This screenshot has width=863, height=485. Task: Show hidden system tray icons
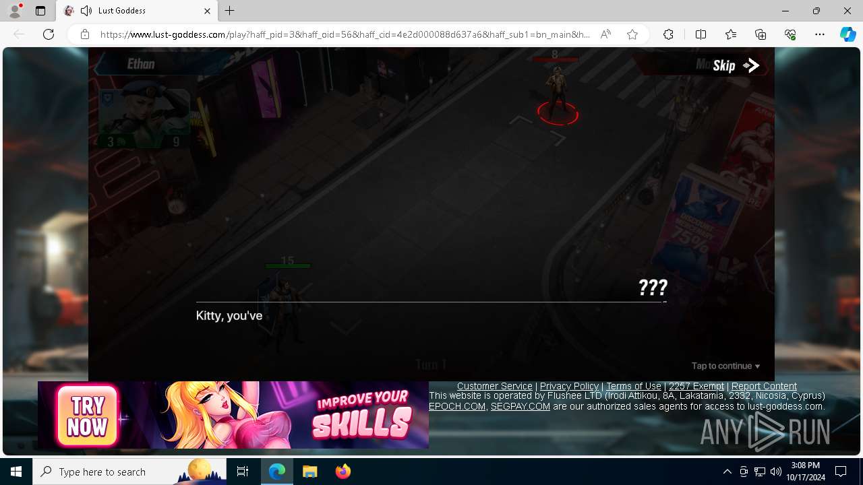(727, 472)
